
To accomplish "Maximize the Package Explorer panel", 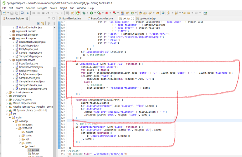I will 54,18.
